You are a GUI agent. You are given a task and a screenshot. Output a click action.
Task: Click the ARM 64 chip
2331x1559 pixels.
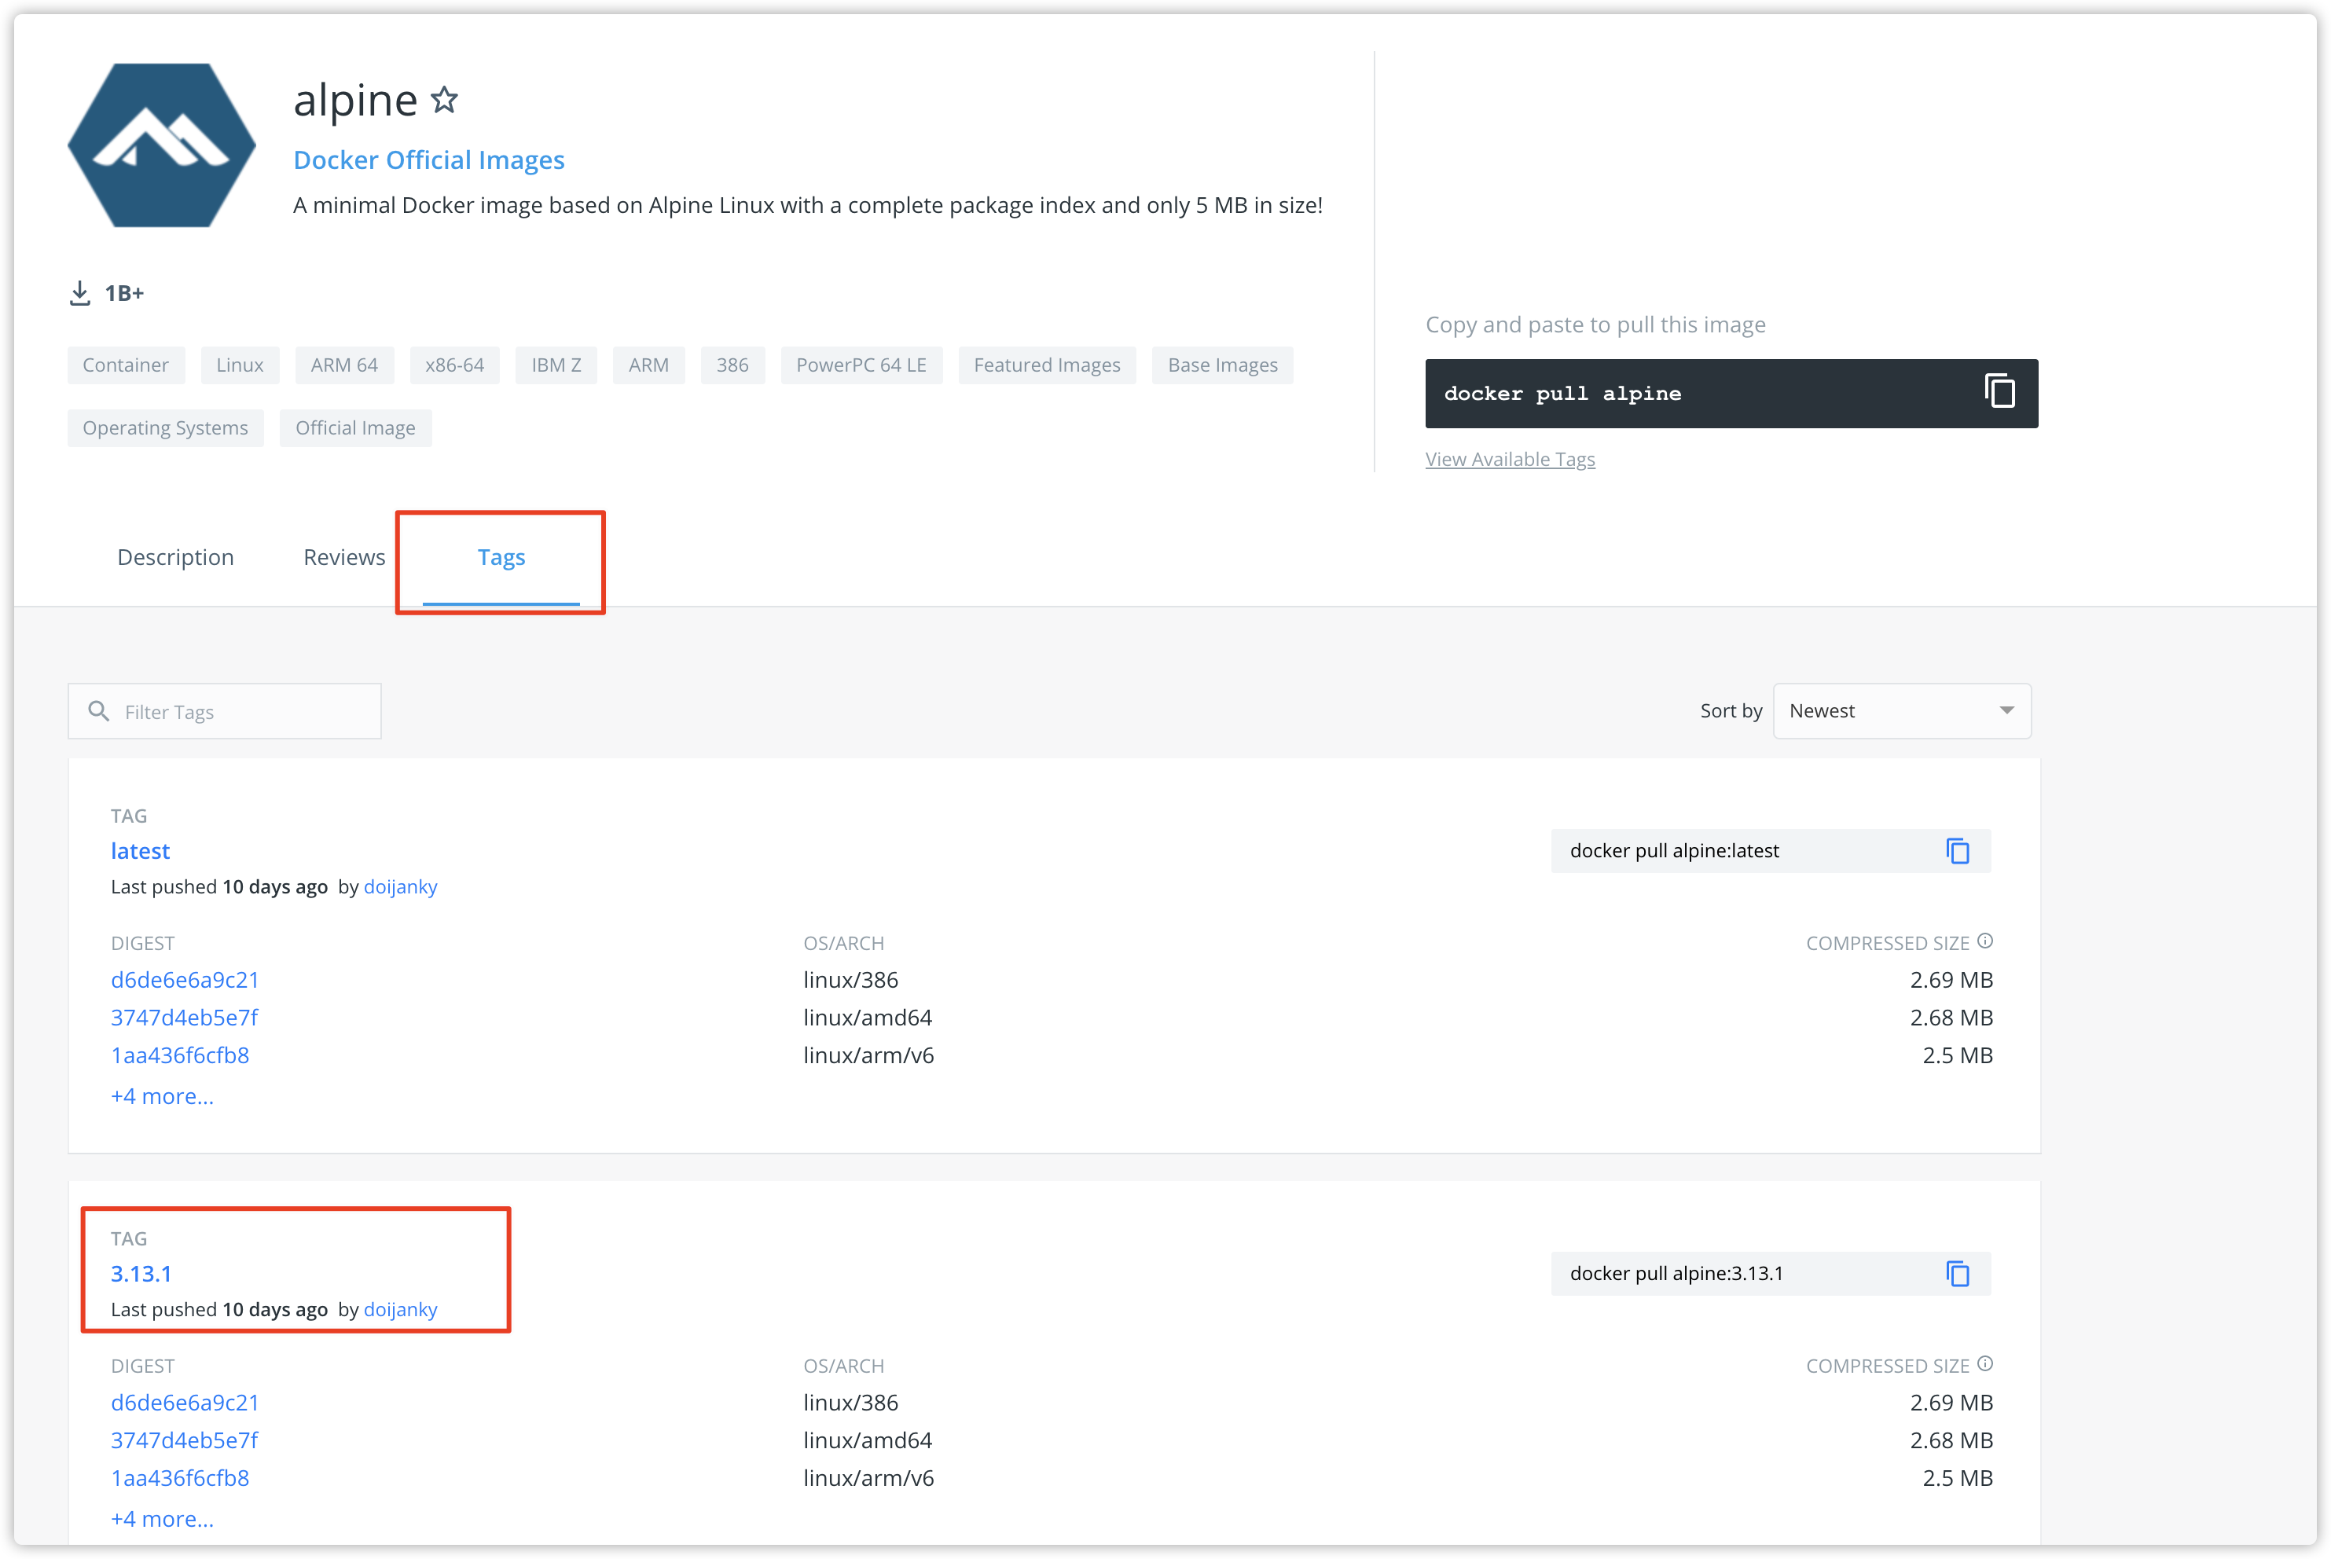pyautogui.click(x=344, y=365)
